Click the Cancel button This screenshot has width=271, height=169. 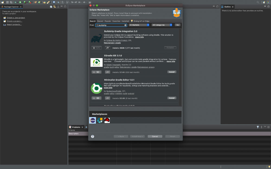[155, 136]
